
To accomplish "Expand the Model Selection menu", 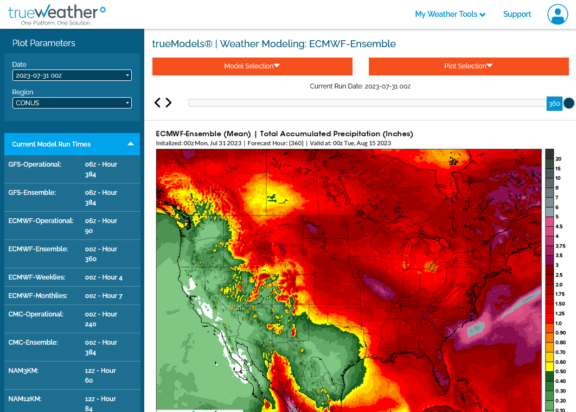I will coord(252,66).
